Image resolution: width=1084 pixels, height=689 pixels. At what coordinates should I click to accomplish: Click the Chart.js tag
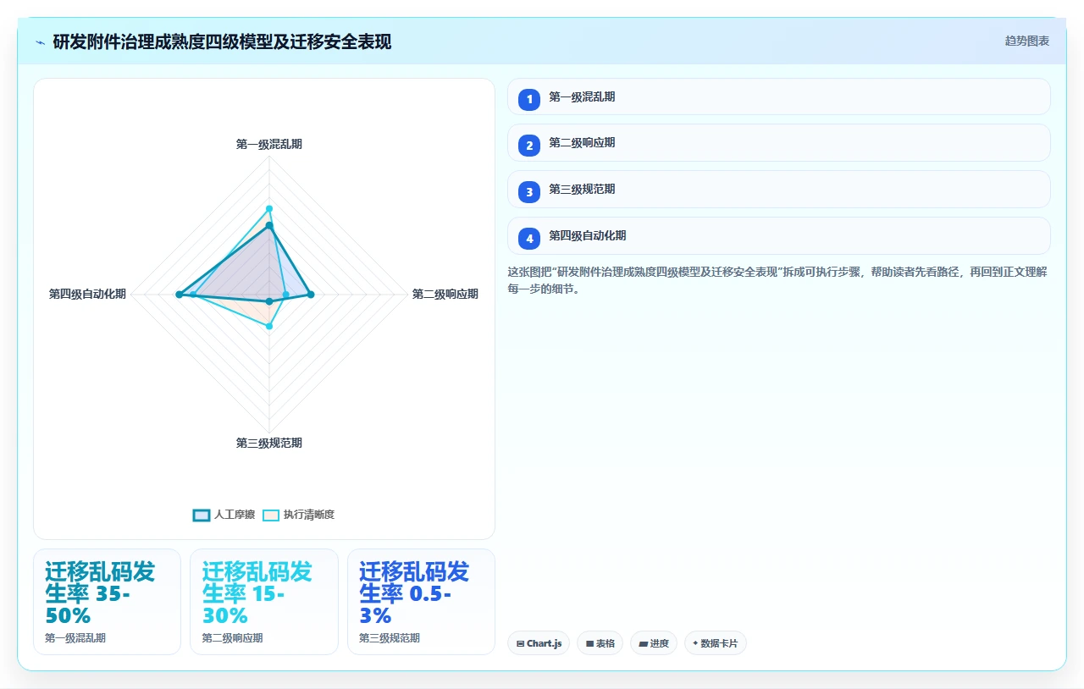539,643
